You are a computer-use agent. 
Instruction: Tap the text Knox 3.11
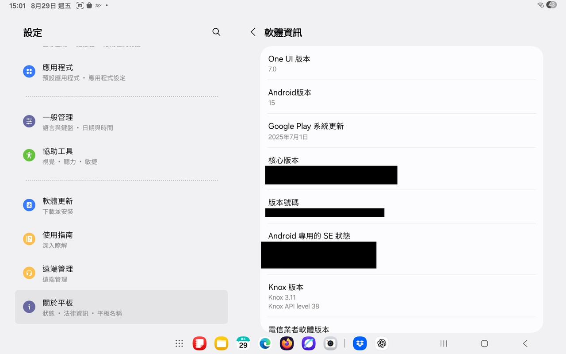point(282,297)
